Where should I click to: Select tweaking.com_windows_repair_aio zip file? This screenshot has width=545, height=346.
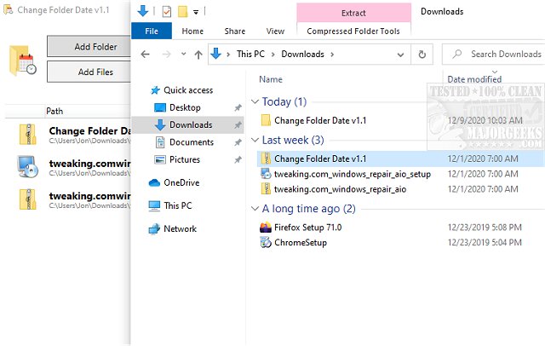tap(340, 189)
